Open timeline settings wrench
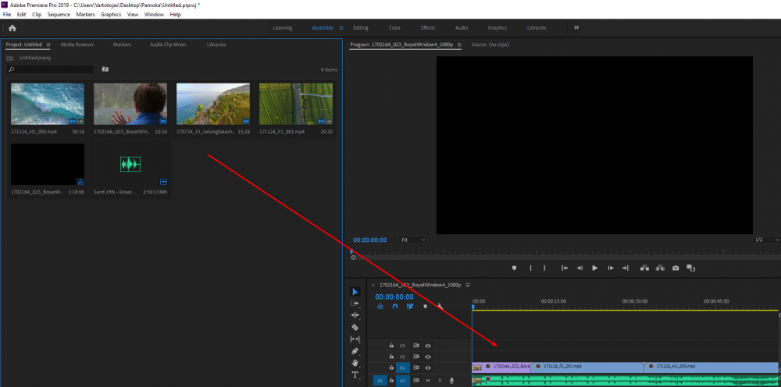 pos(440,307)
